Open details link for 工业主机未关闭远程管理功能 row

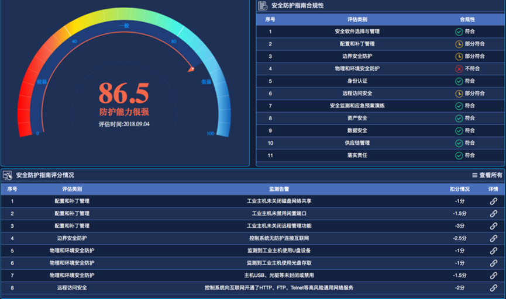(x=493, y=226)
